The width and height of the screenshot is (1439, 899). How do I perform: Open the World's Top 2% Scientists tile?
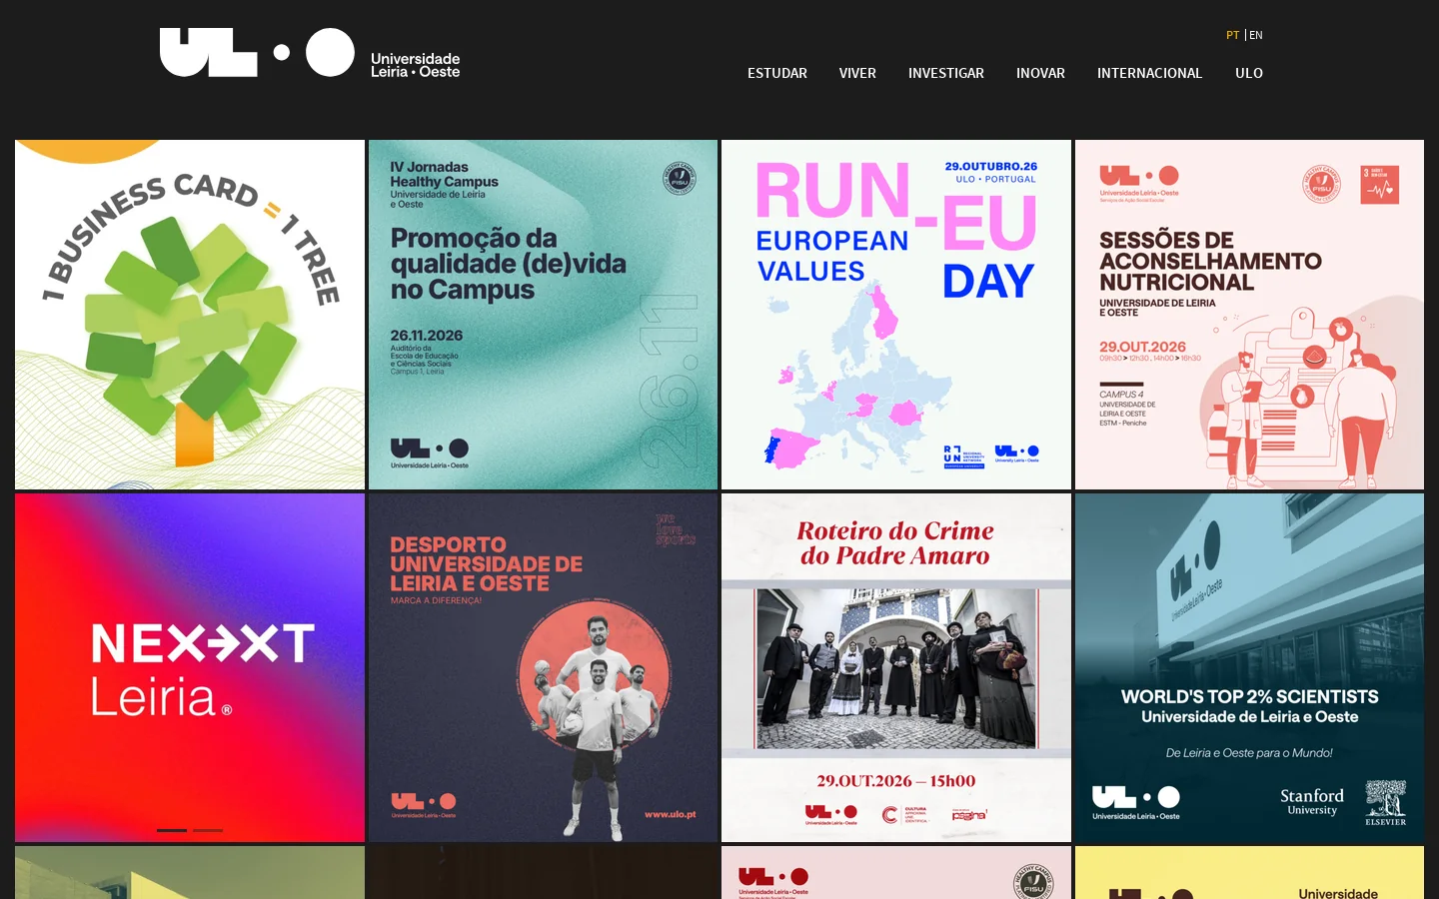[x=1249, y=667]
